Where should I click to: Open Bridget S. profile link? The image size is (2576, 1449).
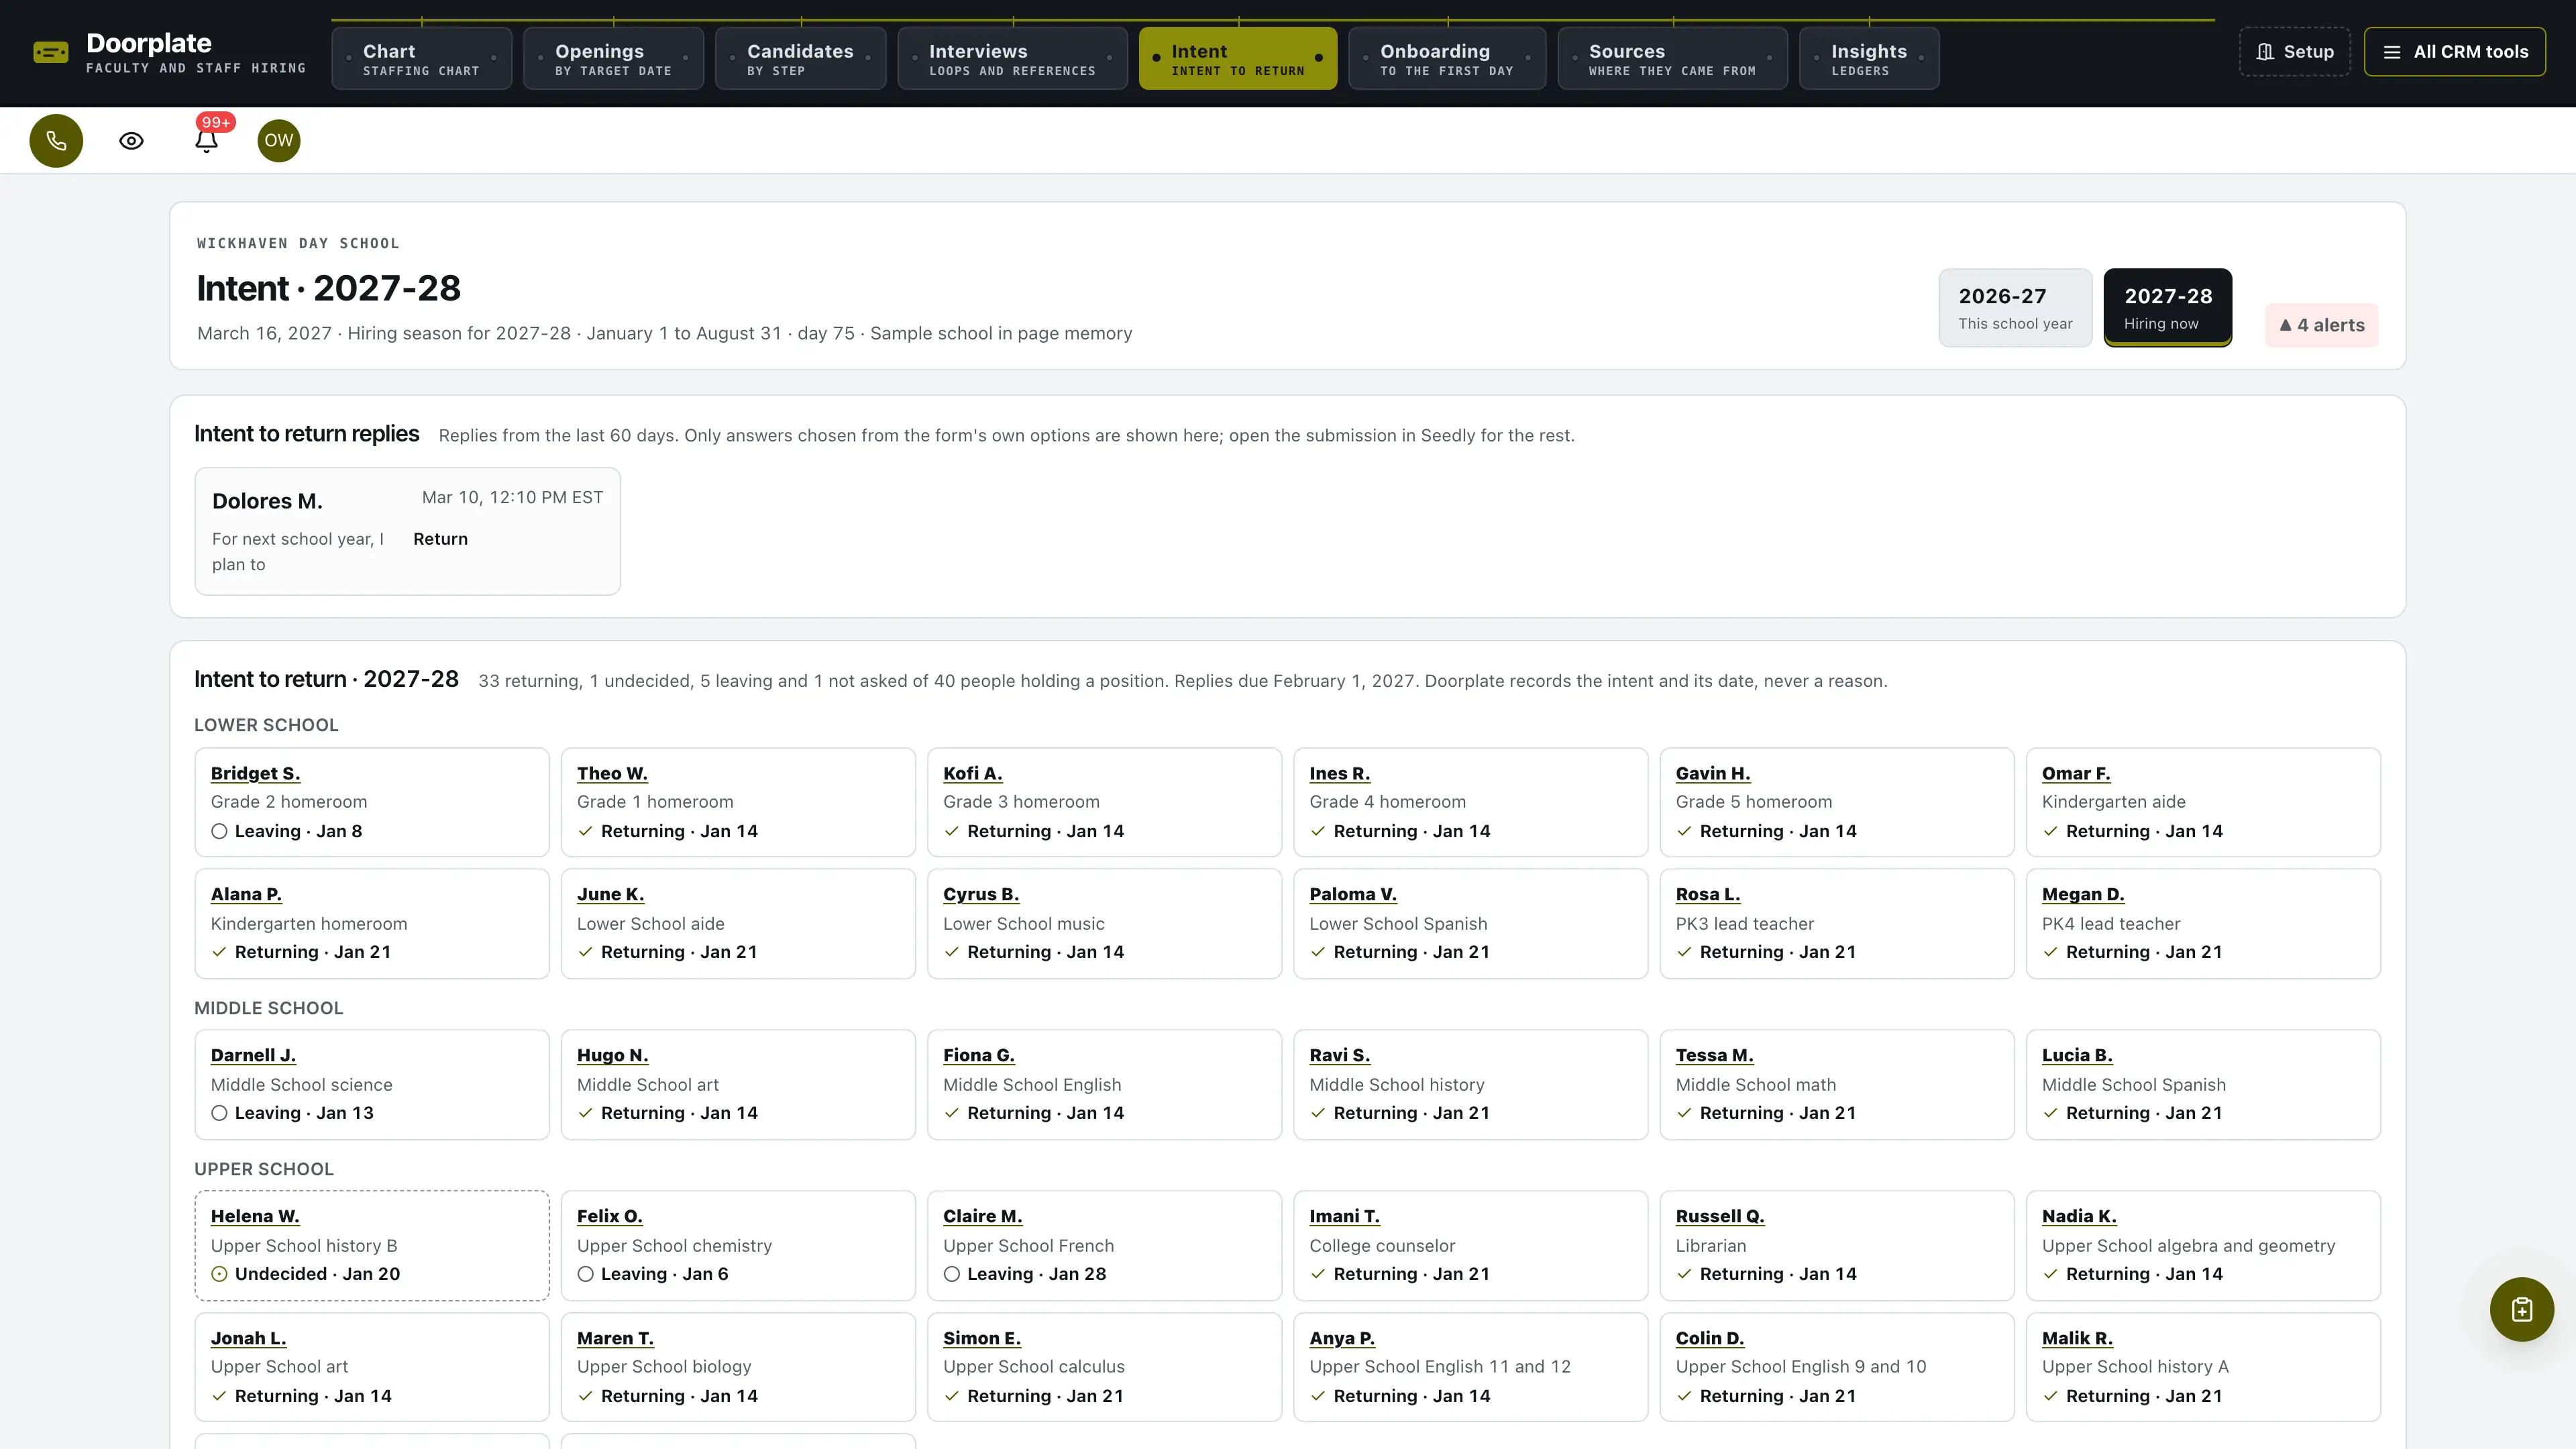(x=255, y=773)
